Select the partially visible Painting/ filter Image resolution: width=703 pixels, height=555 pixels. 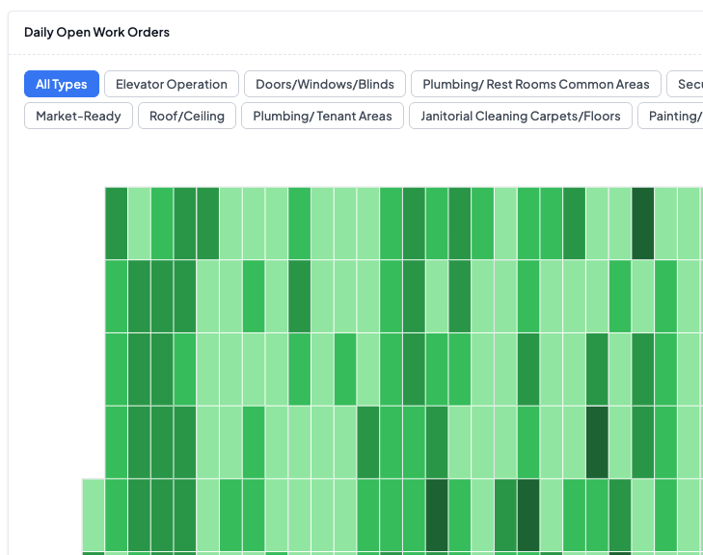671,116
